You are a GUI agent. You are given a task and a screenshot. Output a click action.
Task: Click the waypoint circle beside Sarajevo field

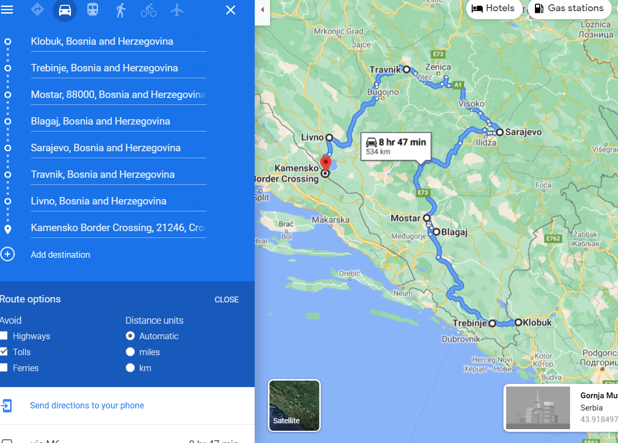point(7,148)
